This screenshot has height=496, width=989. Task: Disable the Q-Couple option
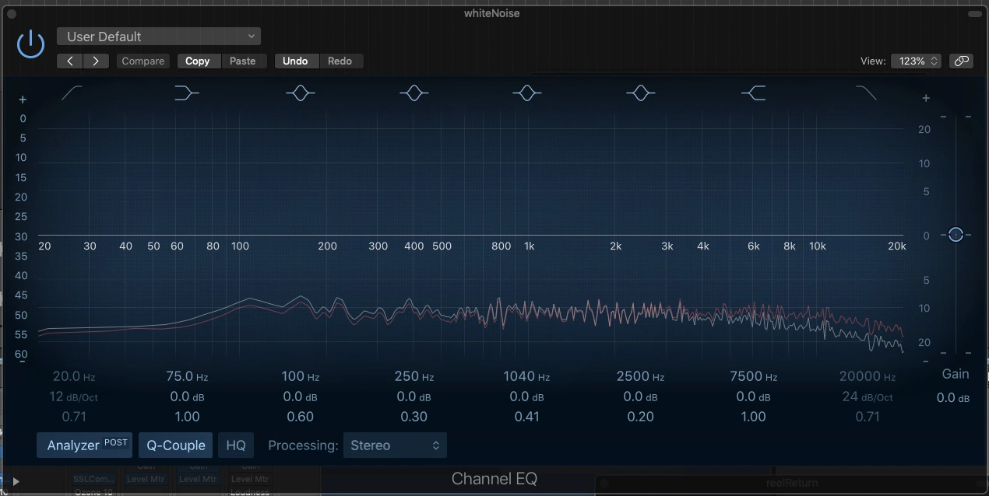coord(176,445)
